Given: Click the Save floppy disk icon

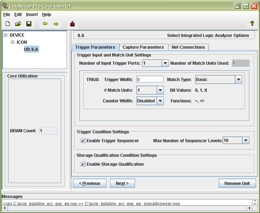Looking at the screenshot, I should click(x=29, y=24).
